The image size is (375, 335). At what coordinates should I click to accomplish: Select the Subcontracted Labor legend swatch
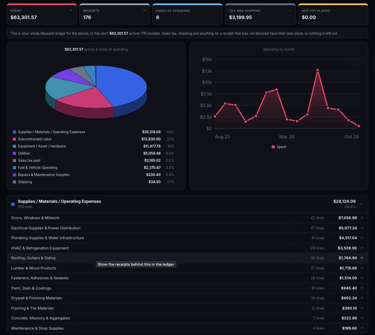point(14,139)
